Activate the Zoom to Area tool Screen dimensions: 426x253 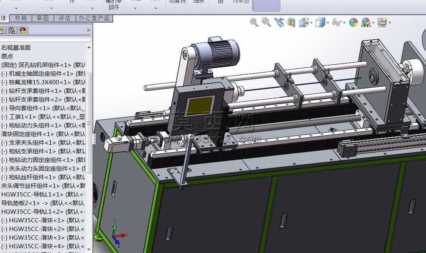click(x=266, y=22)
